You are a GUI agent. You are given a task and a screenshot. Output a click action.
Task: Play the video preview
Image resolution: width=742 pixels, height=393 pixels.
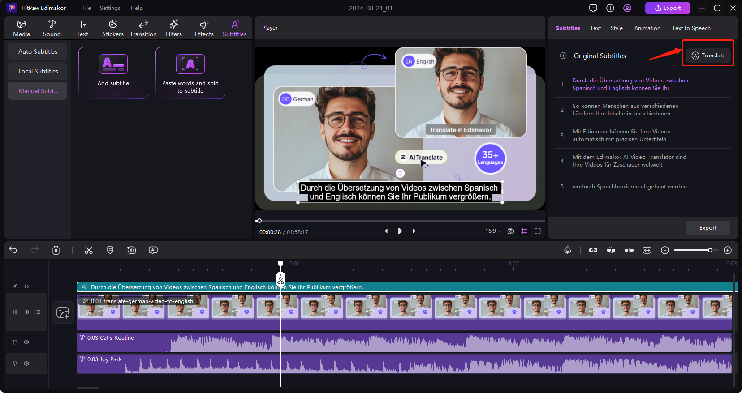400,231
